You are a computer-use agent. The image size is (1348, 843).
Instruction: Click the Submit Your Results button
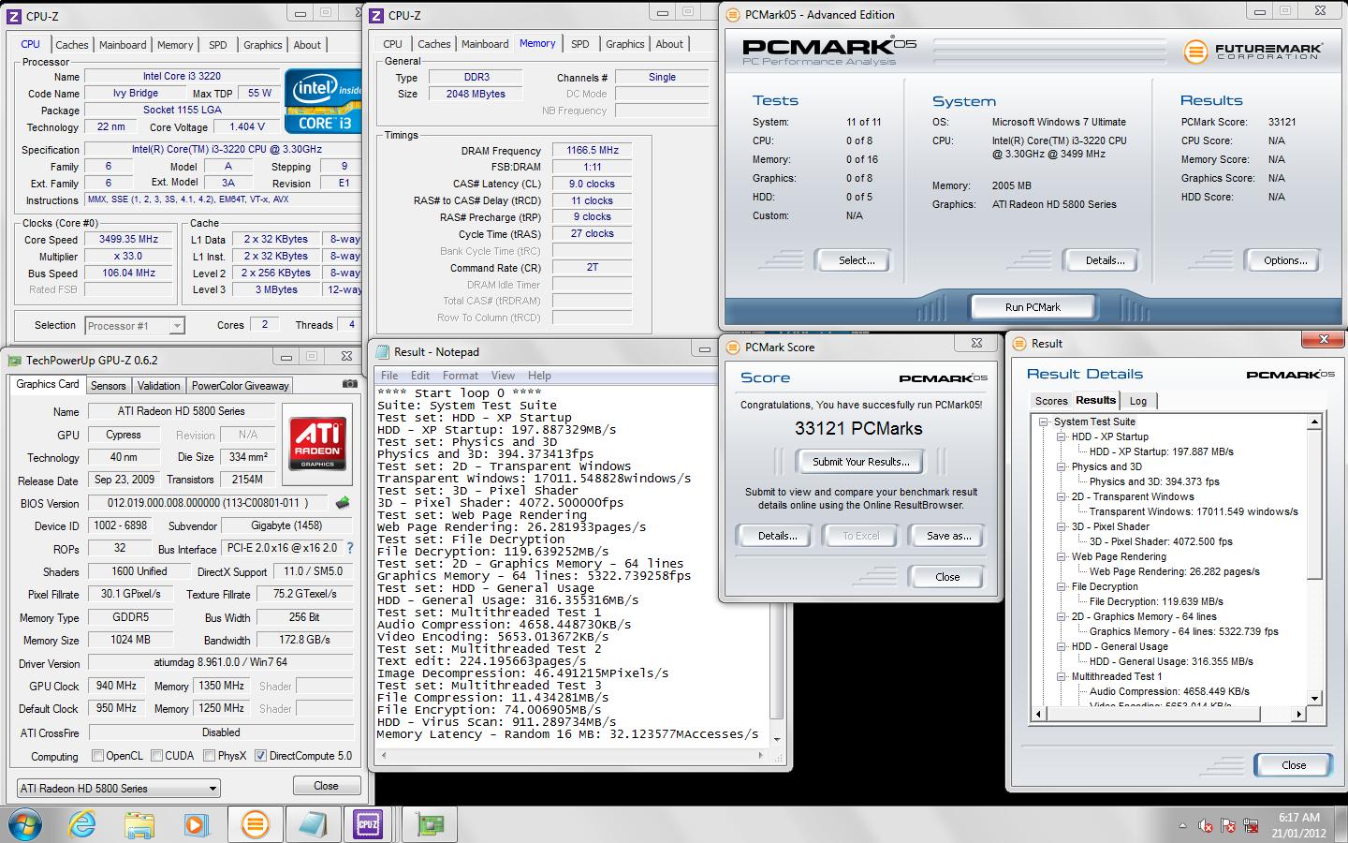pos(860,462)
